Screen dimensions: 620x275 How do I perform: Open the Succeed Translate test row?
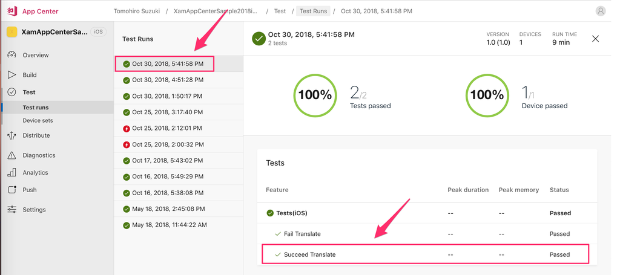pyautogui.click(x=309, y=254)
